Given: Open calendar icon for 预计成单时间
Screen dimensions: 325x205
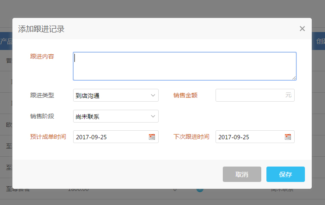Looking at the screenshot, I should tap(152, 137).
